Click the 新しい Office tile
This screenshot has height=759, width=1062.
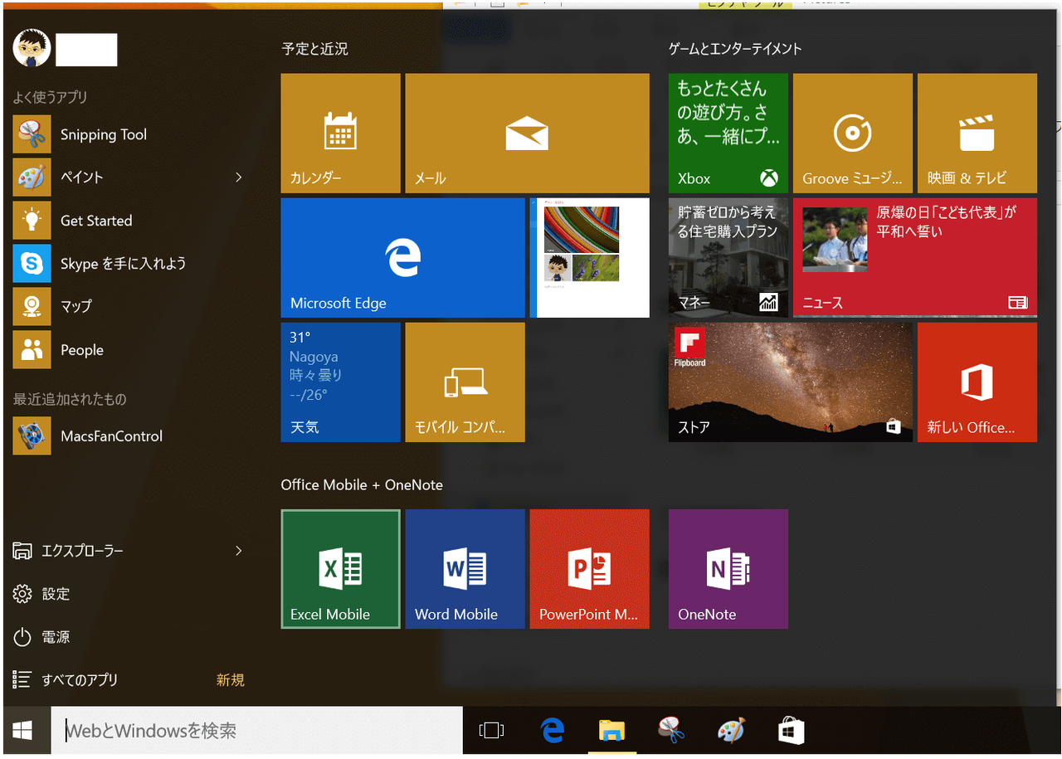click(977, 382)
